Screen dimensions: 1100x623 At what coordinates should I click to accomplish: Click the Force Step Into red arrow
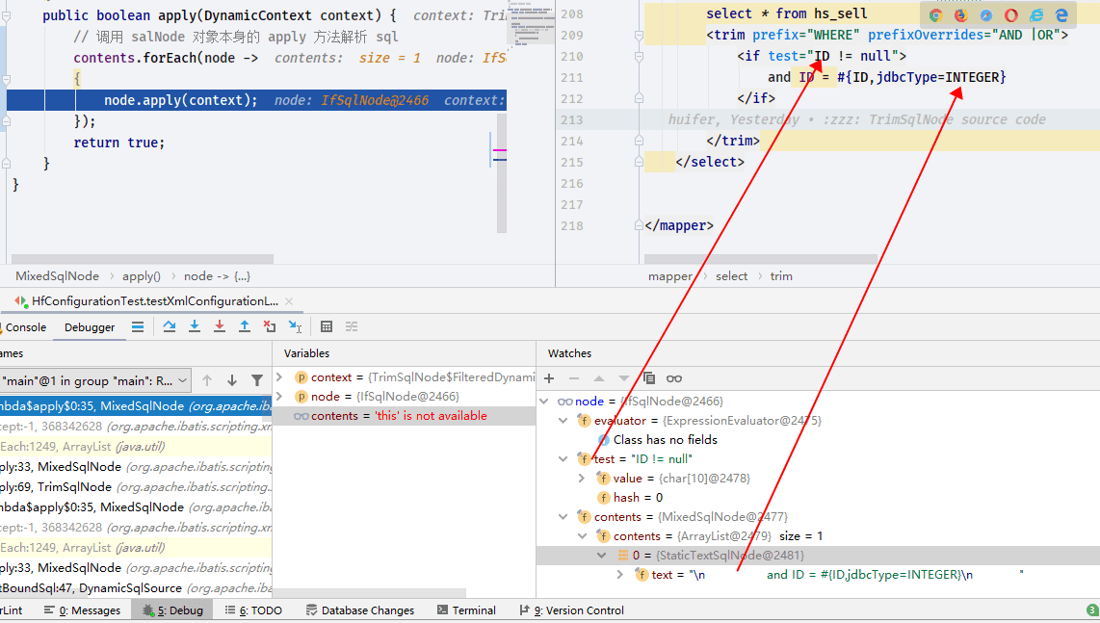point(220,327)
